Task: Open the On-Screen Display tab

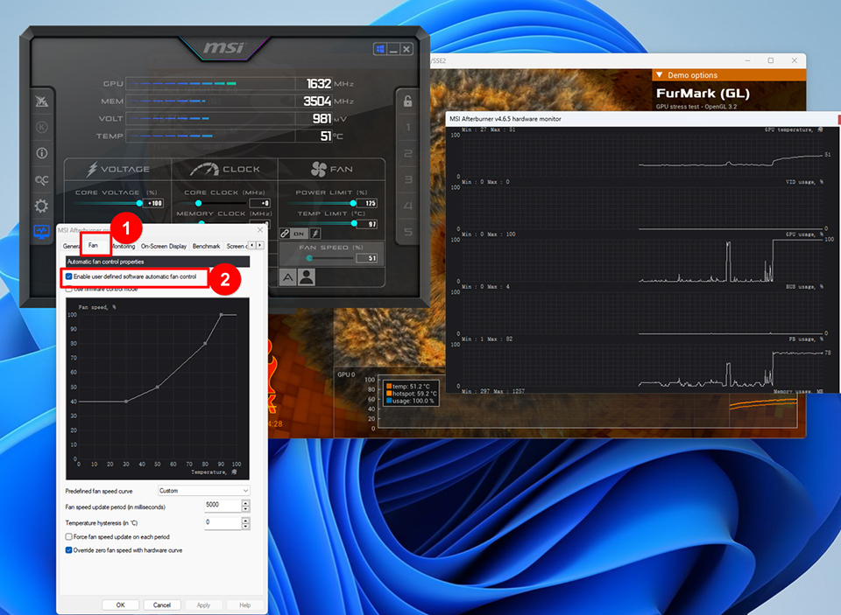Action: (x=165, y=246)
